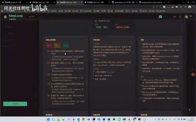Select the orange risk chip showing 2
The image size is (196, 122).
pos(57,45)
